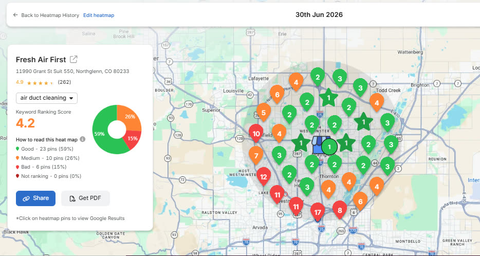The image size is (480, 256).
Task: Click the Boulder label on the map
Action: (x=164, y=90)
